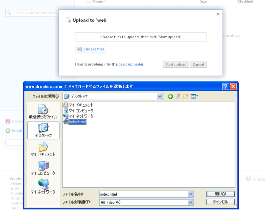Click the Up One Level folder icon
The height and width of the screenshot is (216, 266).
(x=177, y=96)
